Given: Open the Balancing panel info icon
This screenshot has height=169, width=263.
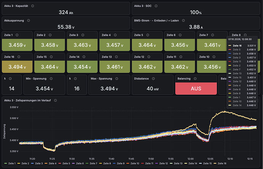Looking at the screenshot, I should pos(195,79).
